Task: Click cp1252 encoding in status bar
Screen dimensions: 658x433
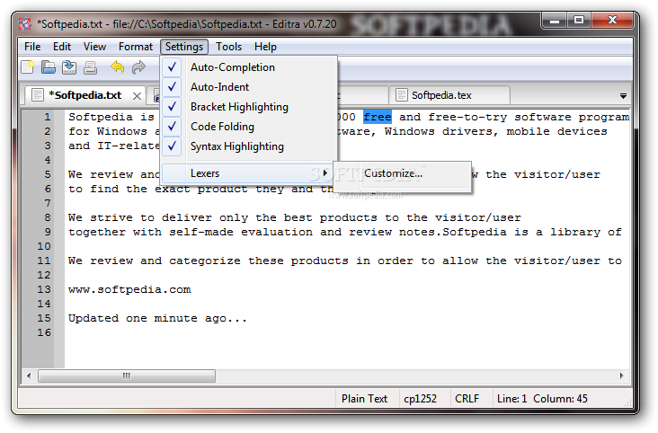Action: coord(420,399)
